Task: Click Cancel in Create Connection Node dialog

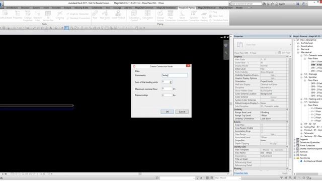Action: 182,112
